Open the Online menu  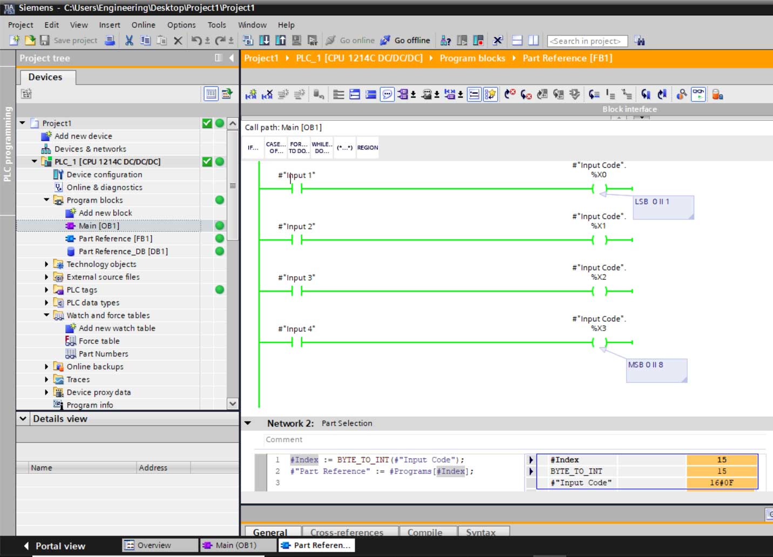pyautogui.click(x=143, y=25)
